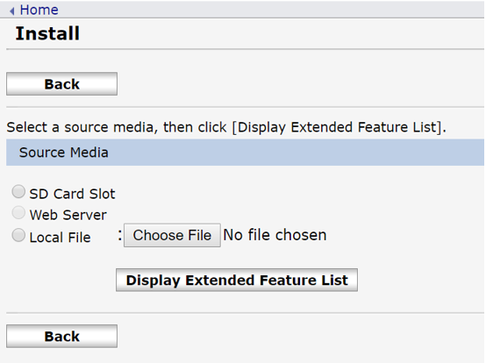Click the top Back button under Install
486x363 pixels.
pos(61,84)
